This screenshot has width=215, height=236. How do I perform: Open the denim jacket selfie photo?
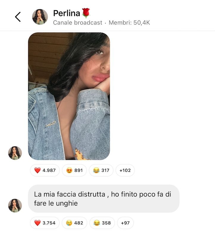69,96
